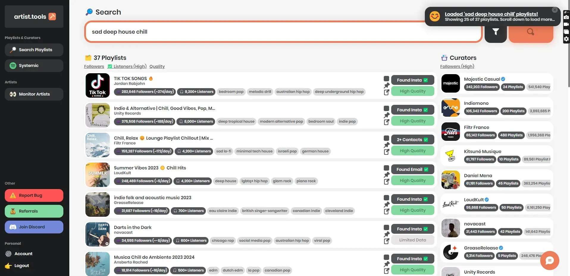Sort playlists by Quality

(157, 66)
